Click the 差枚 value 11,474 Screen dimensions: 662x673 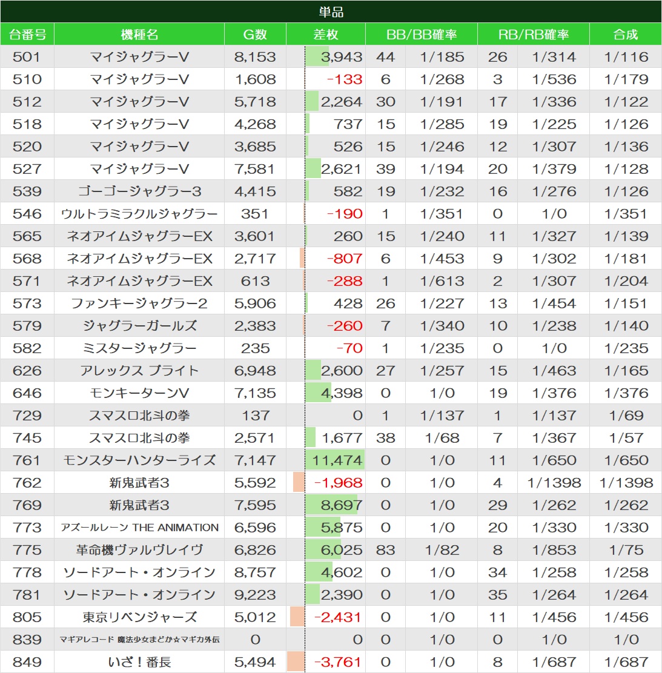point(337,460)
